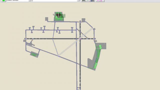160x90 pixels.
Task: Select the lowest green gate circle on east apron
Action: click(95, 67)
